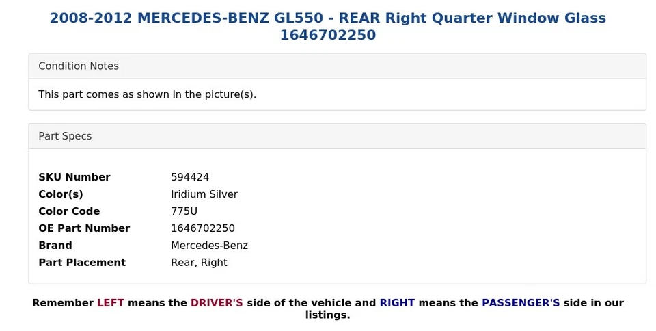Viewport: 656px width, 331px height.
Task: Click the red DRIVER'S text
Action: pyautogui.click(x=217, y=303)
